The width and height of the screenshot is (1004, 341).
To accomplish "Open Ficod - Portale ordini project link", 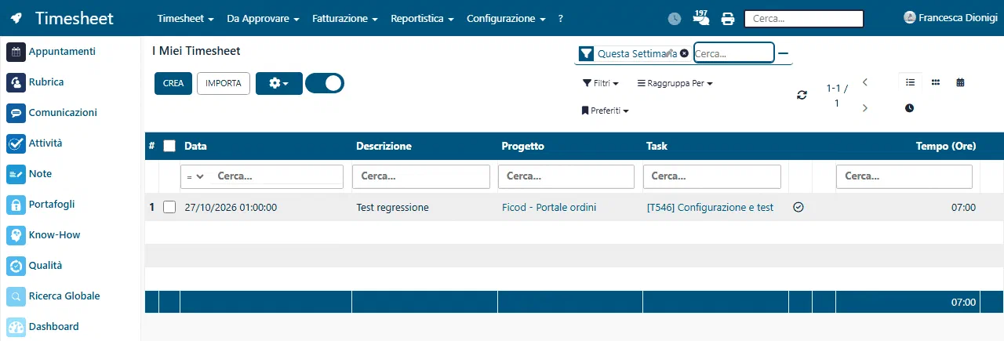I will point(549,208).
